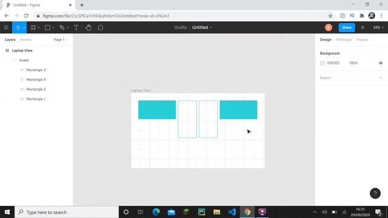Open the IQ browser extension

point(352,16)
